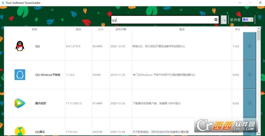
Task: Download 腾讯视频 via its cloud button
Action: point(249,103)
